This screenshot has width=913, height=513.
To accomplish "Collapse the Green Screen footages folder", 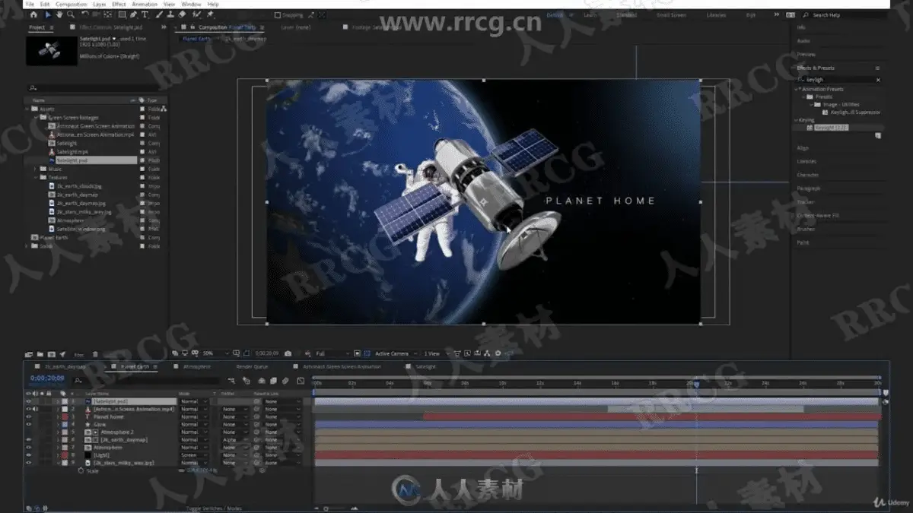I will click(36, 118).
